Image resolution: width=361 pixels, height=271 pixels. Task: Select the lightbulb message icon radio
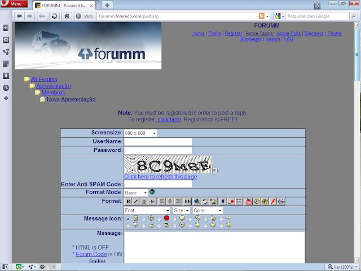128,226
